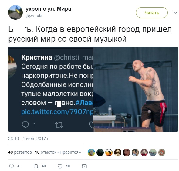Image resolution: width=179 pixels, height=171 pixels.
Task: Send the tweet via the envelope icon
Action: [x=84, y=166]
